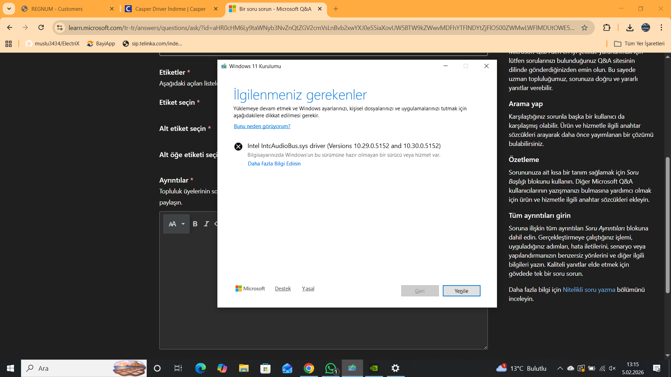This screenshot has width=671, height=377.
Task: Open Chrome three-dot menu
Action: [661, 28]
